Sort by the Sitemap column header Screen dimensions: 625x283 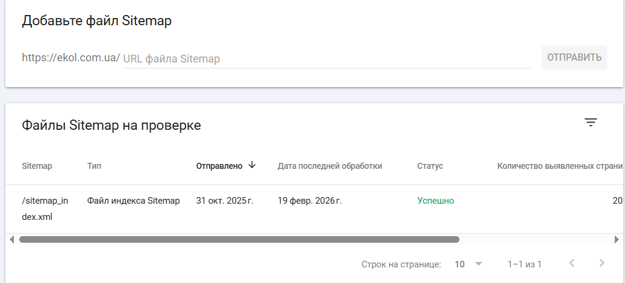pos(37,166)
